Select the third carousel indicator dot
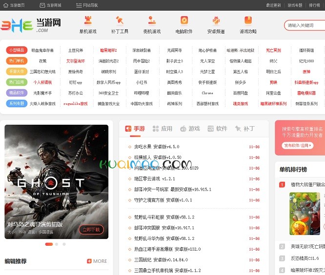This screenshot has width=325, height=275. [x=64, y=244]
